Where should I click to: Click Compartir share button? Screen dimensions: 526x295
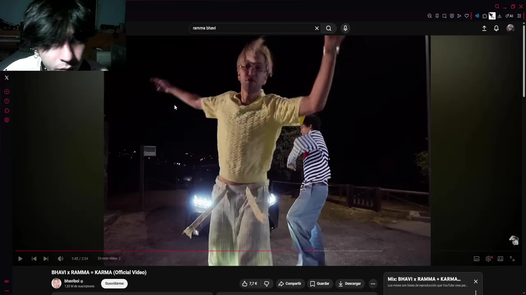[290, 284]
